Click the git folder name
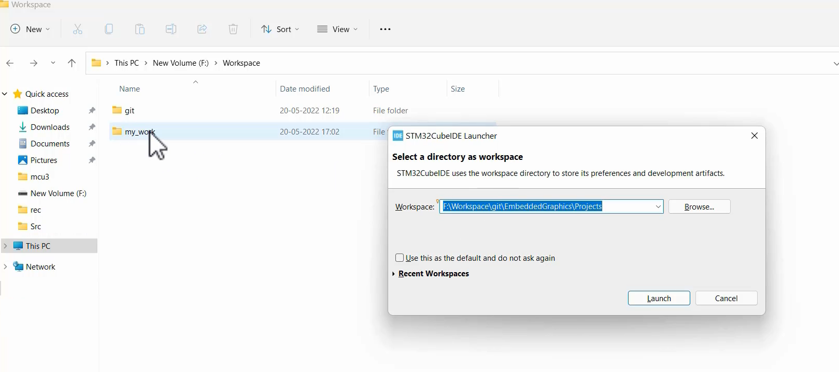Screen dimensions: 839x372 (130, 111)
